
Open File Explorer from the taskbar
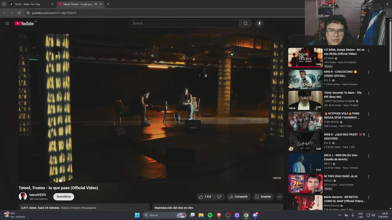click(x=201, y=215)
